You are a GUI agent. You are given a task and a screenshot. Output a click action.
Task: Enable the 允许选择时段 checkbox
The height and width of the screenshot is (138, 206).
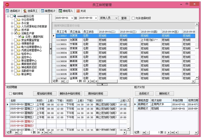click(x=133, y=18)
